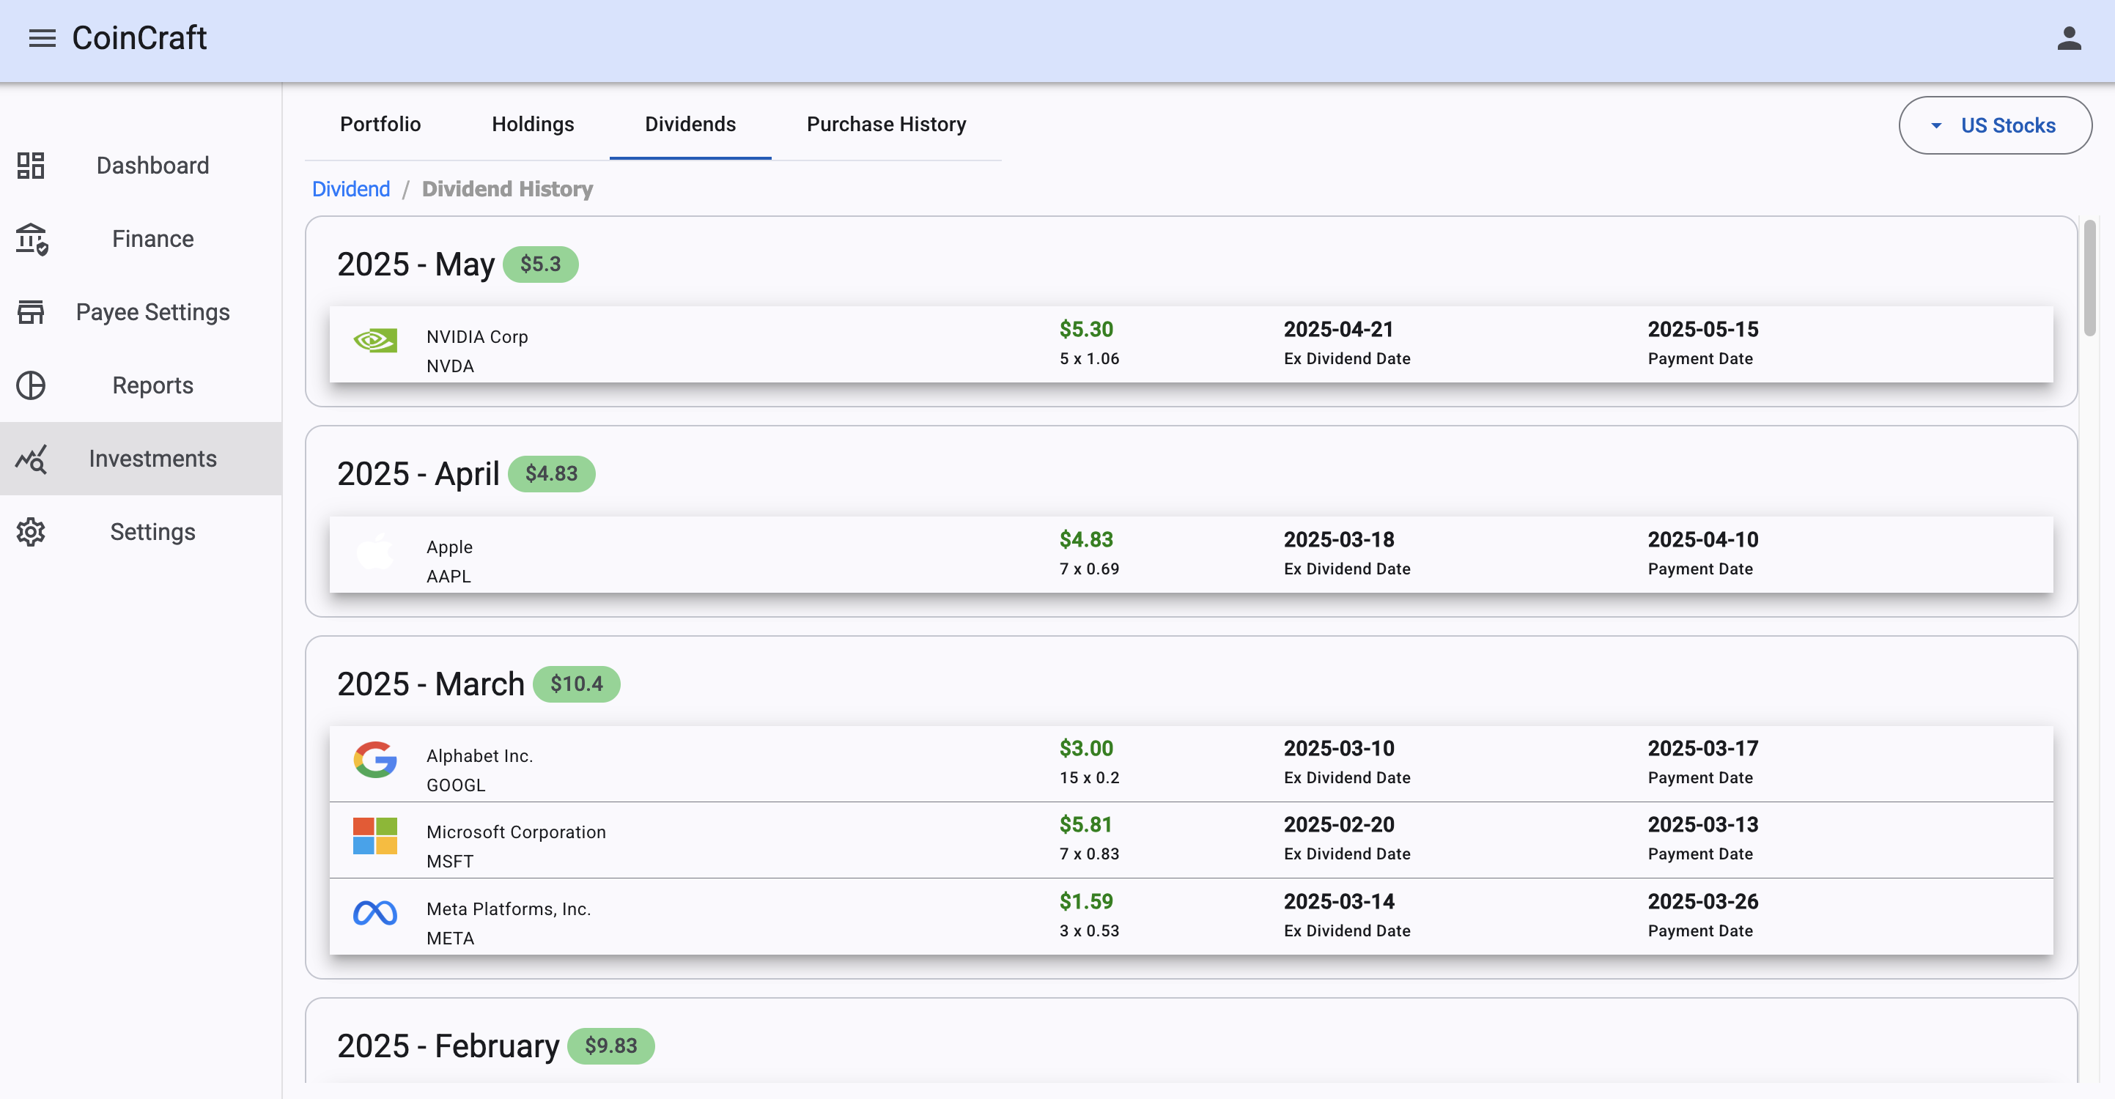Switch to the Holdings tab
This screenshot has width=2115, height=1099.
533,124
